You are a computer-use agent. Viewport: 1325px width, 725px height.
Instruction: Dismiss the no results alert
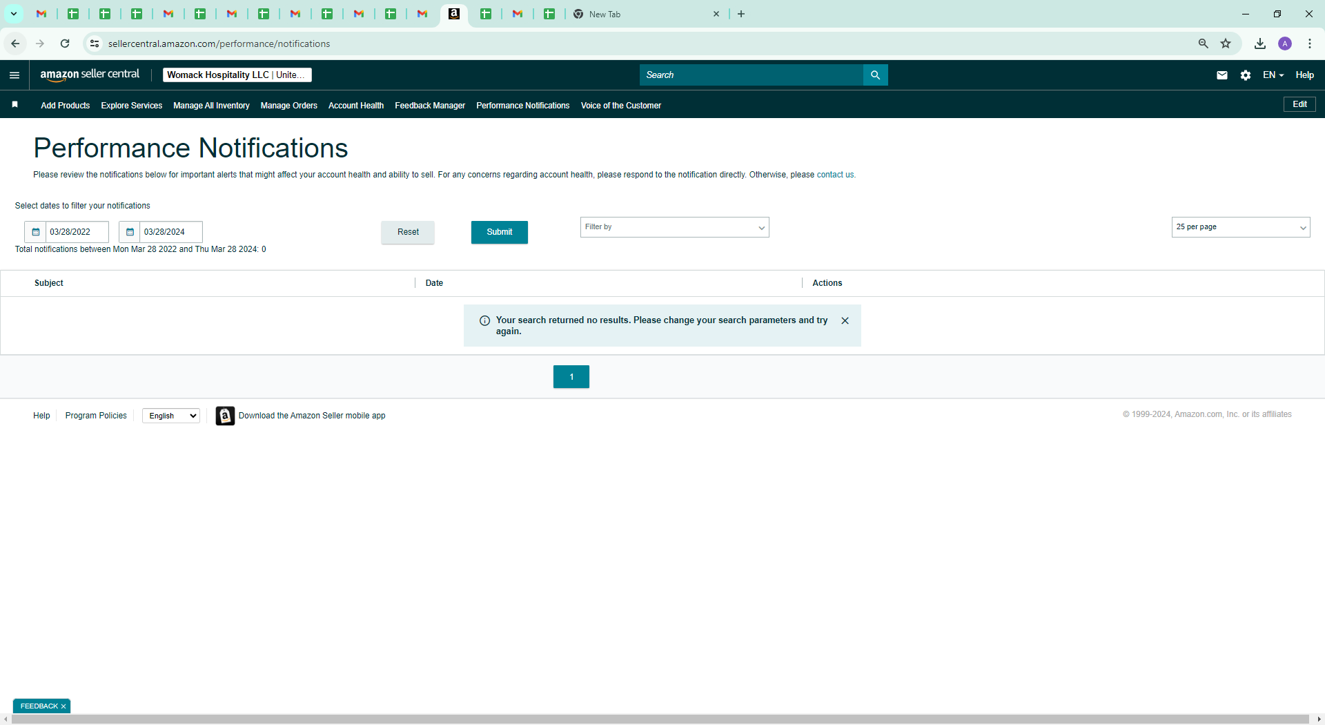click(845, 320)
